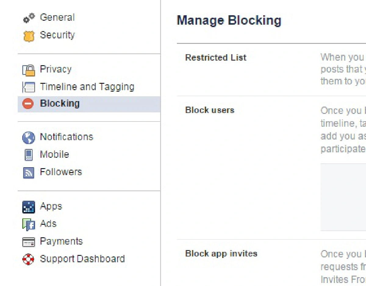
Task: Click the Payments card icon
Action: point(29,242)
